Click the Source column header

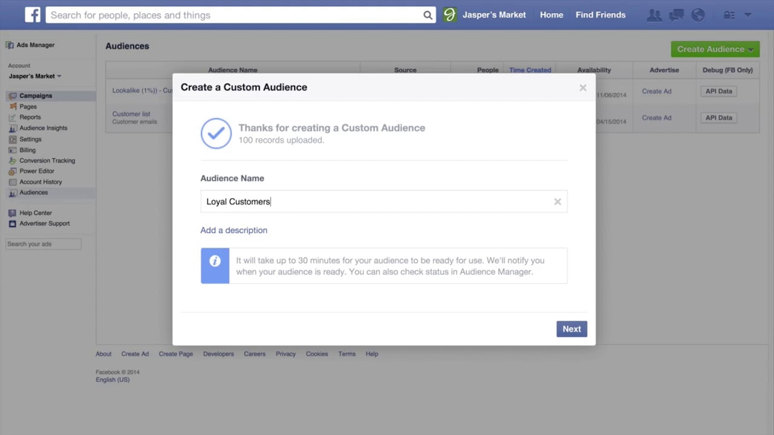pos(405,70)
